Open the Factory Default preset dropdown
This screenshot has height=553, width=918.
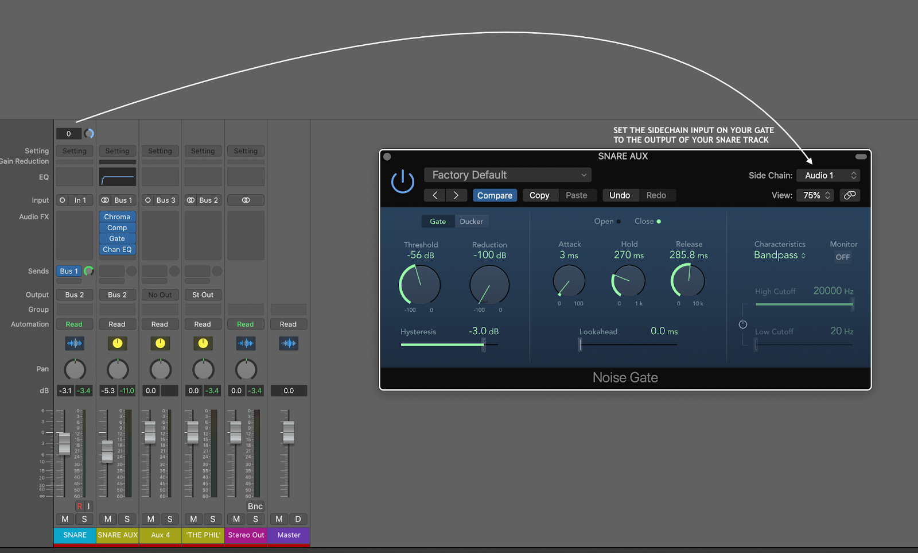click(x=508, y=175)
